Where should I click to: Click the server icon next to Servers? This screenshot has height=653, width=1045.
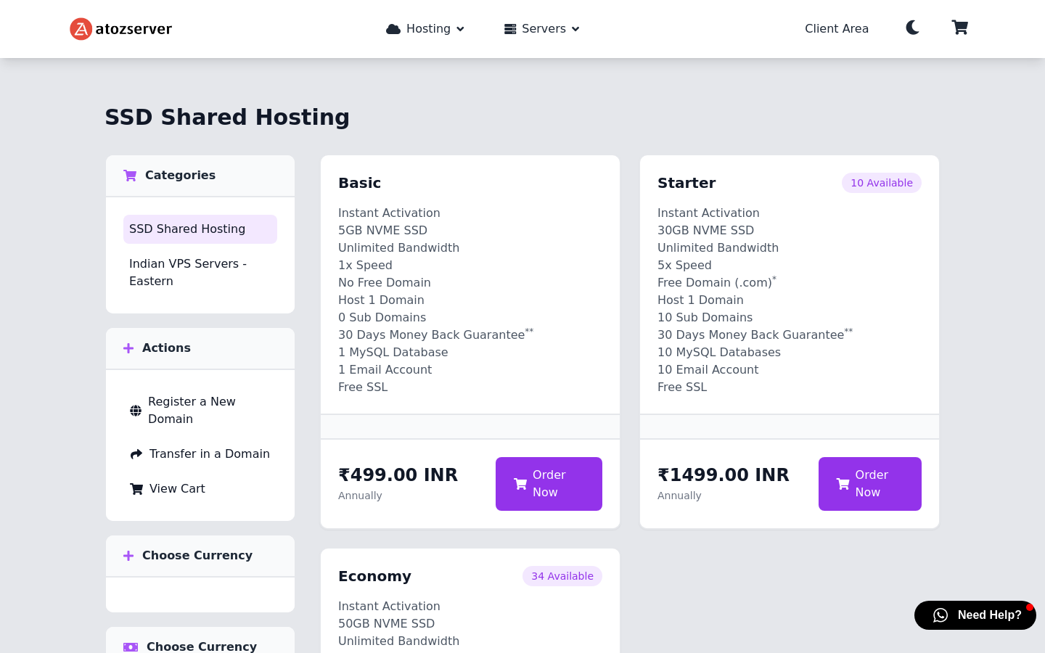pos(510,29)
